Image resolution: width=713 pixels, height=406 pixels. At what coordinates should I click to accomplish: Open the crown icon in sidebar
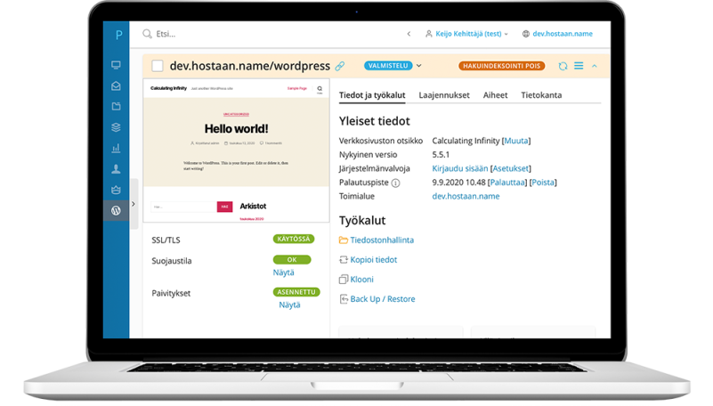pos(116,190)
